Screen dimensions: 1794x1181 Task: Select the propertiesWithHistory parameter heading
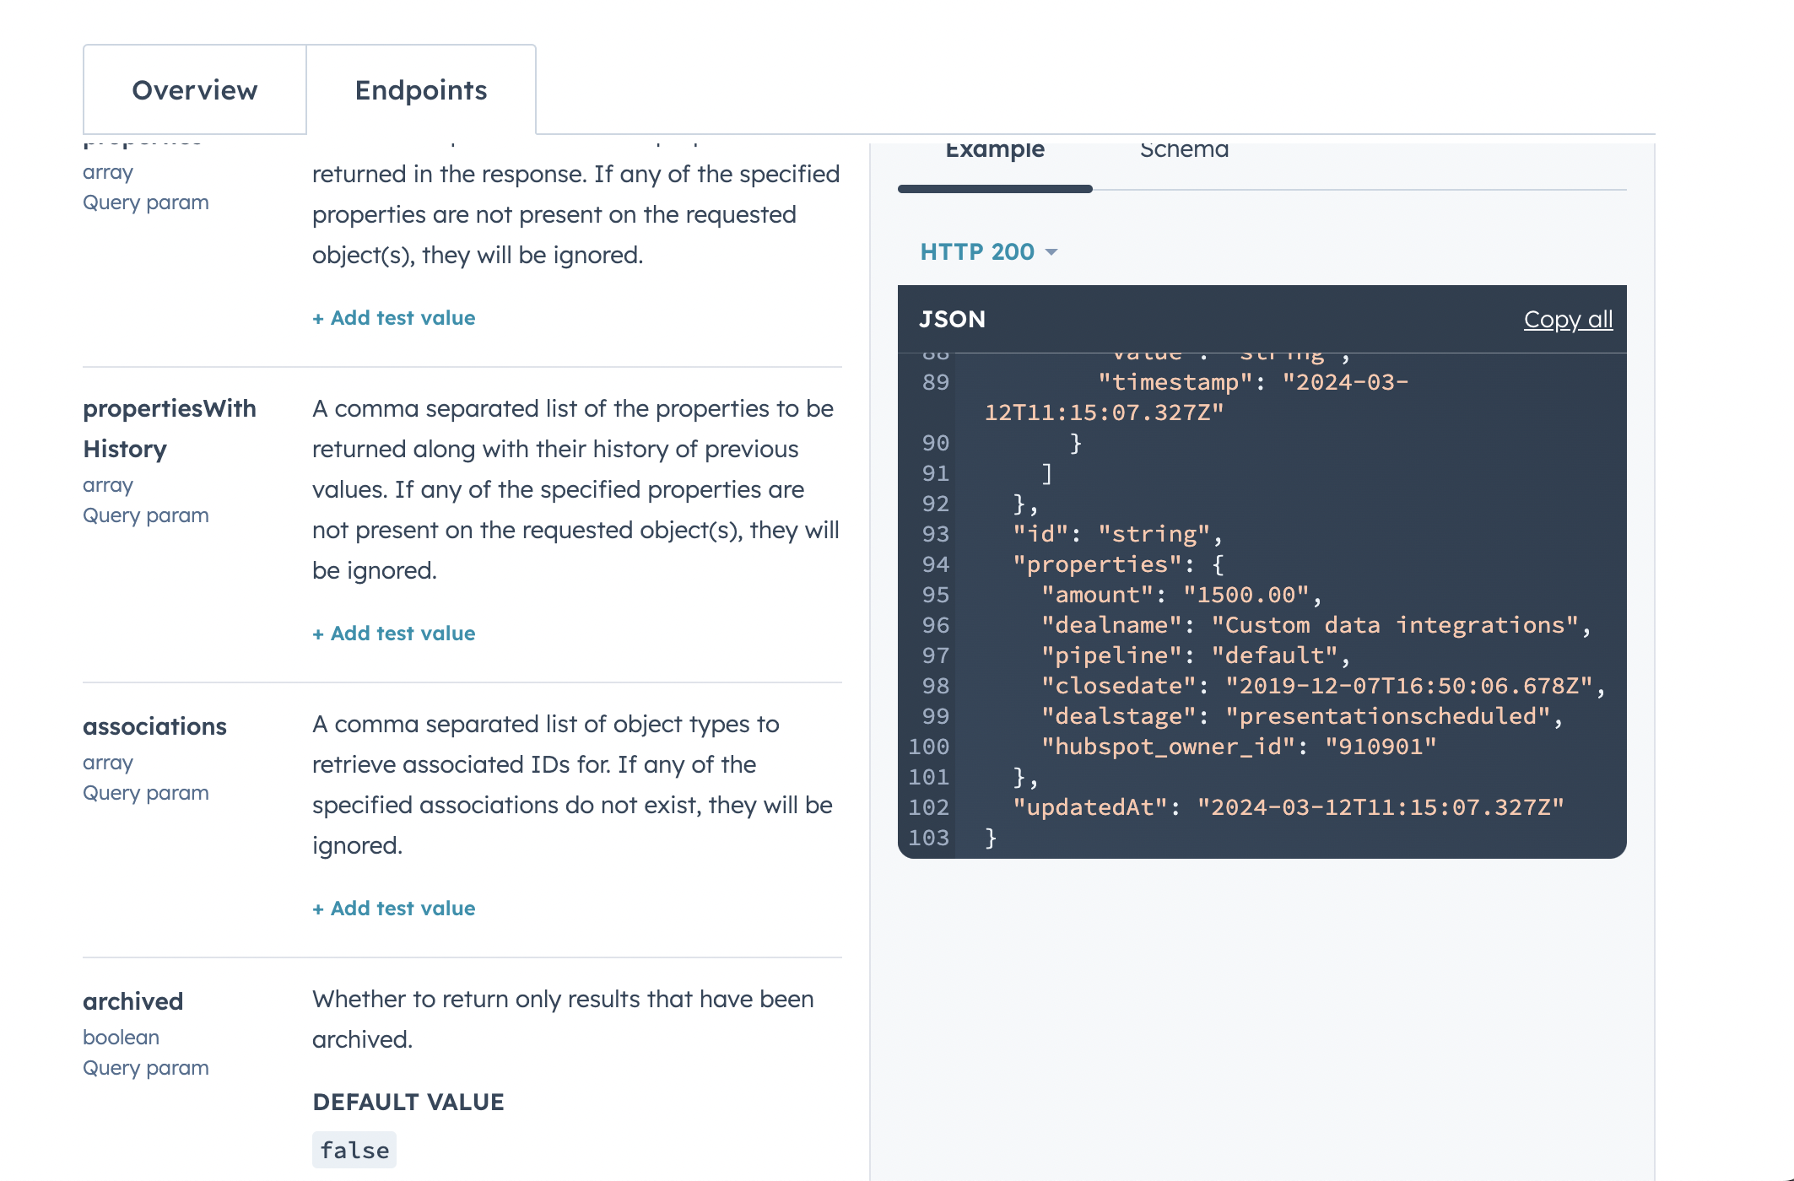tap(169, 429)
